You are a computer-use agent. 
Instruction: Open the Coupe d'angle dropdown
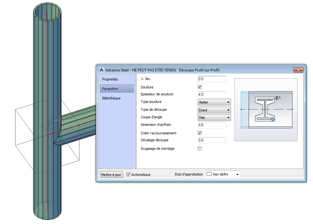(214, 118)
